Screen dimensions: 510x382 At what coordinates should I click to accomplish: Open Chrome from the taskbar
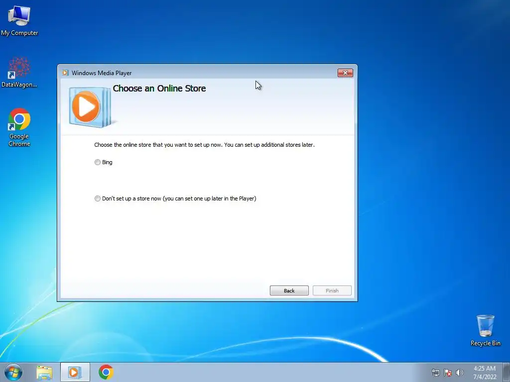pos(106,372)
